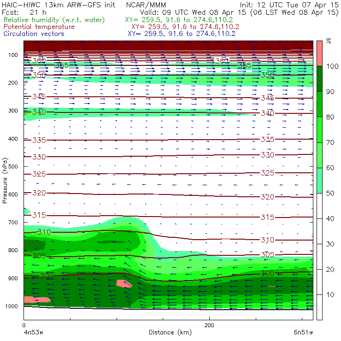Viewport: 341px width, 341px height.
Task: Click the colorbar tick label '80'
Action: [x=330, y=117]
